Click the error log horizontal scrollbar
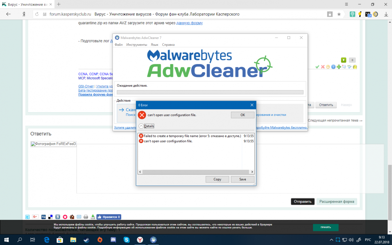This screenshot has width=392, height=245. (x=196, y=171)
